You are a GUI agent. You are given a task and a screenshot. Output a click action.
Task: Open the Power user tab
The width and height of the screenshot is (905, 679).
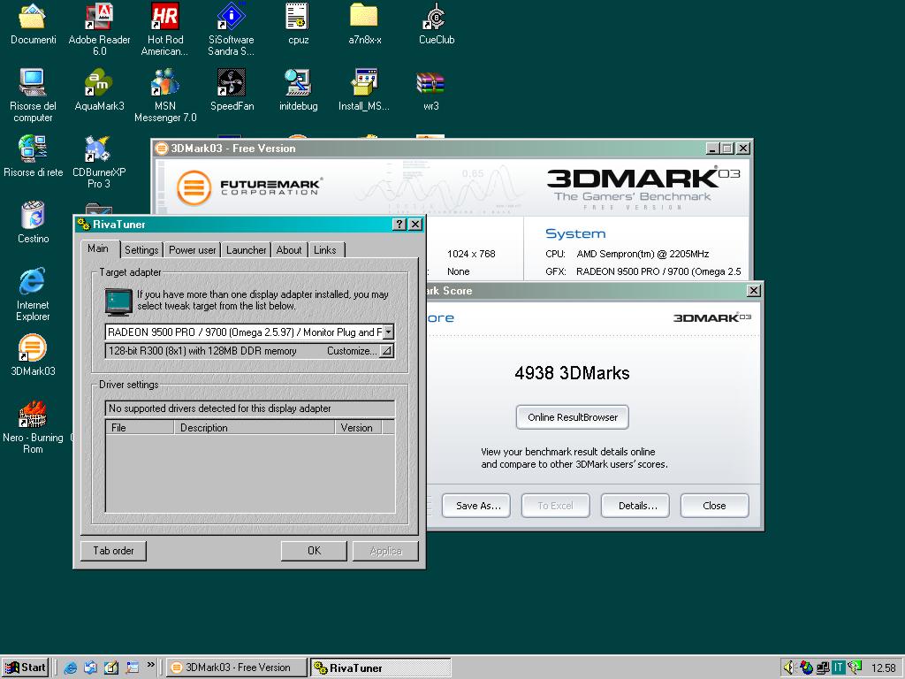tap(192, 250)
